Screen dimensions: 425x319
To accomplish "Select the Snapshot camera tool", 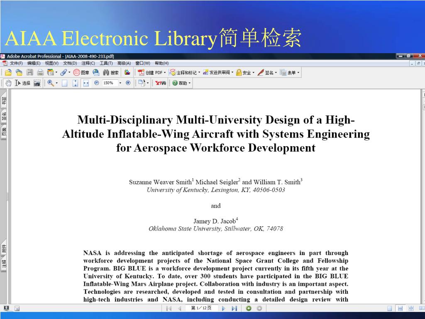I will 37,83.
